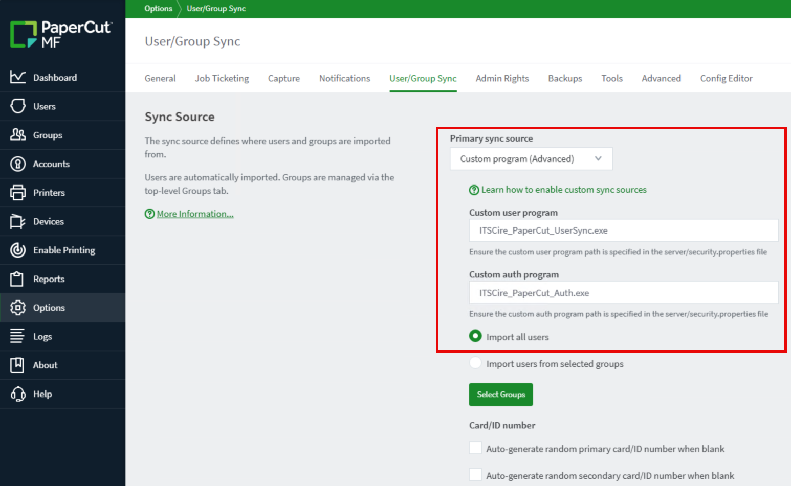Screen dimensions: 791x486
Task: Open Dashboard via its chart icon
Action: (18, 77)
